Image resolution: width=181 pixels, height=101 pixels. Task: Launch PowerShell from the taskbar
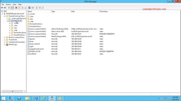[19, 98]
